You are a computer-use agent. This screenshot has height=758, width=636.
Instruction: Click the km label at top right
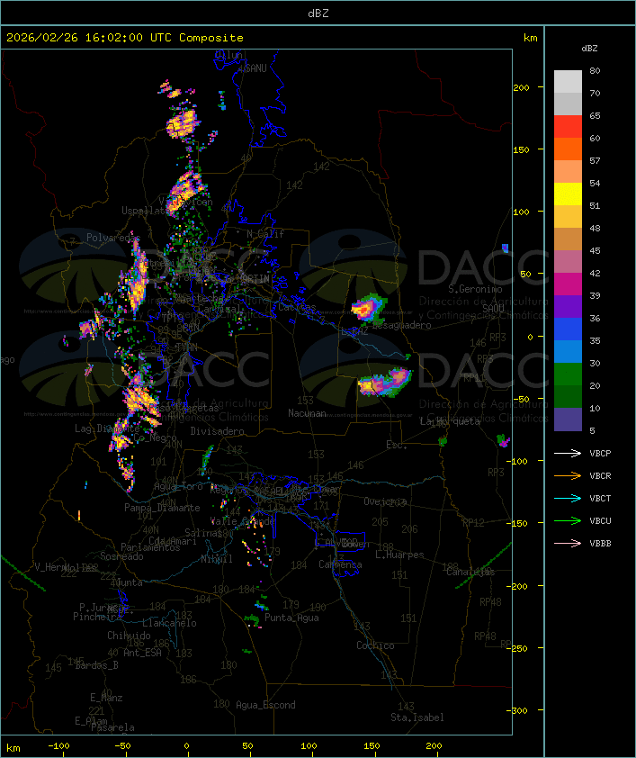(530, 37)
